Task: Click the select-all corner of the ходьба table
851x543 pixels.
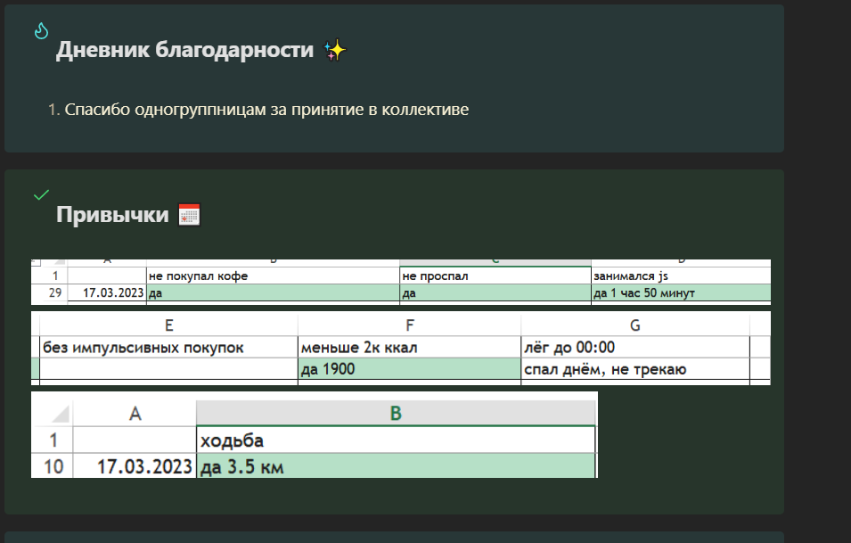Action: [x=60, y=414]
